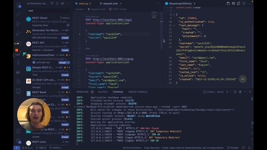Screen dimensions: 267x150
Task: Close the bottom terminal panel
Action: coord(250,92)
